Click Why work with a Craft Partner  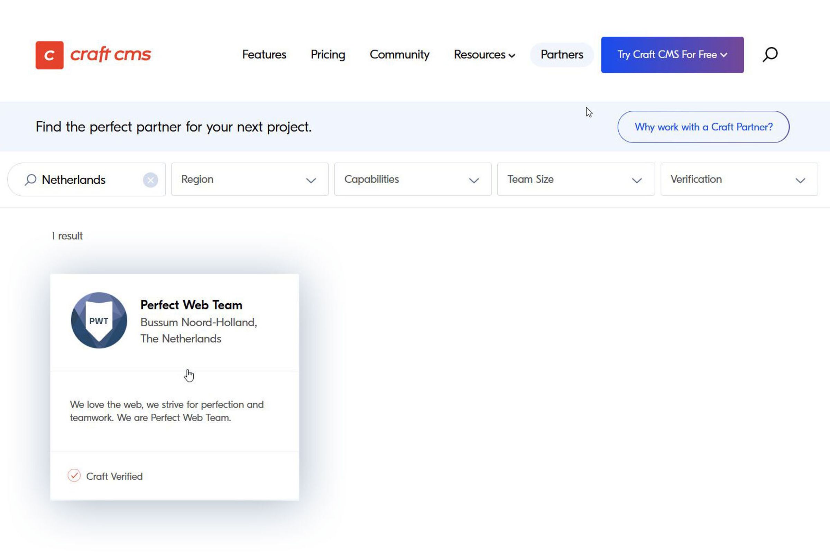[x=703, y=127]
